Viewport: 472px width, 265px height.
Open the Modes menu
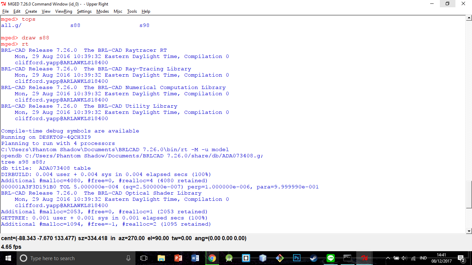(103, 11)
